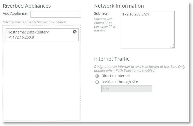Remove the Data-Center-1 appliance entry

75,32
